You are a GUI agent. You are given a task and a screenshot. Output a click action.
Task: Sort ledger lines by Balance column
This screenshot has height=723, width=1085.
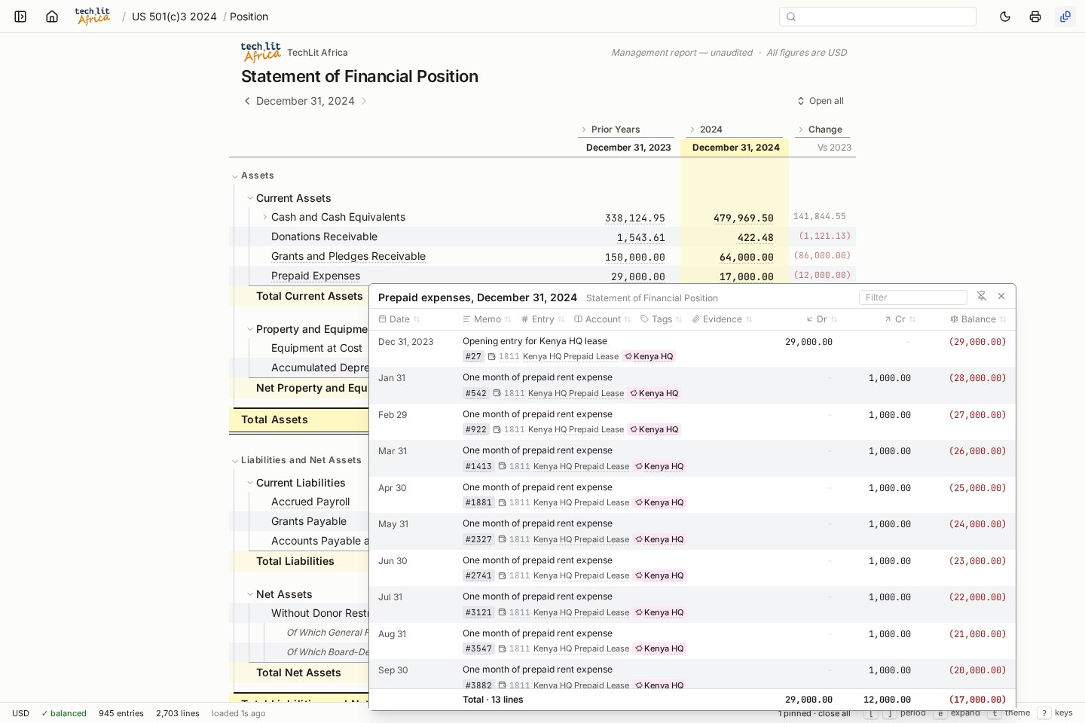978,319
